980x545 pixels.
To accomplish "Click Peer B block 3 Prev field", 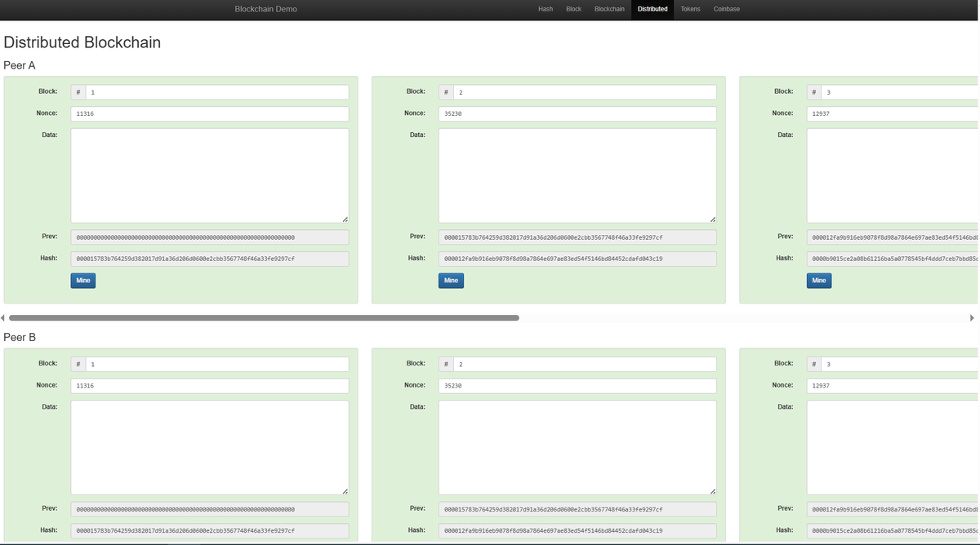I will pyautogui.click(x=893, y=509).
